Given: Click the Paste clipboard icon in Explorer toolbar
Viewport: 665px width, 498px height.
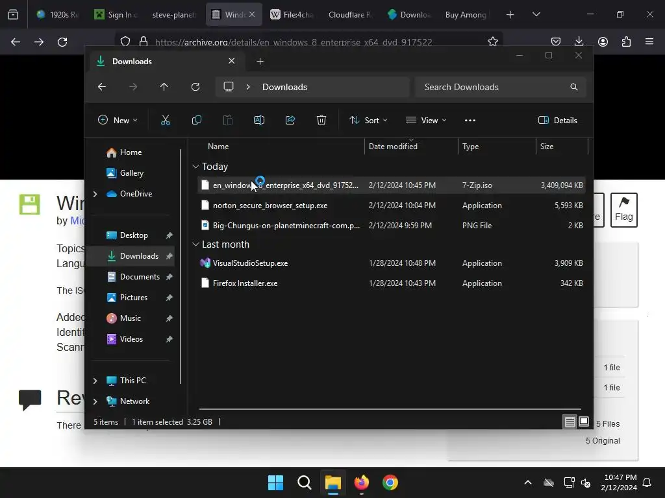Looking at the screenshot, I should pyautogui.click(x=228, y=120).
